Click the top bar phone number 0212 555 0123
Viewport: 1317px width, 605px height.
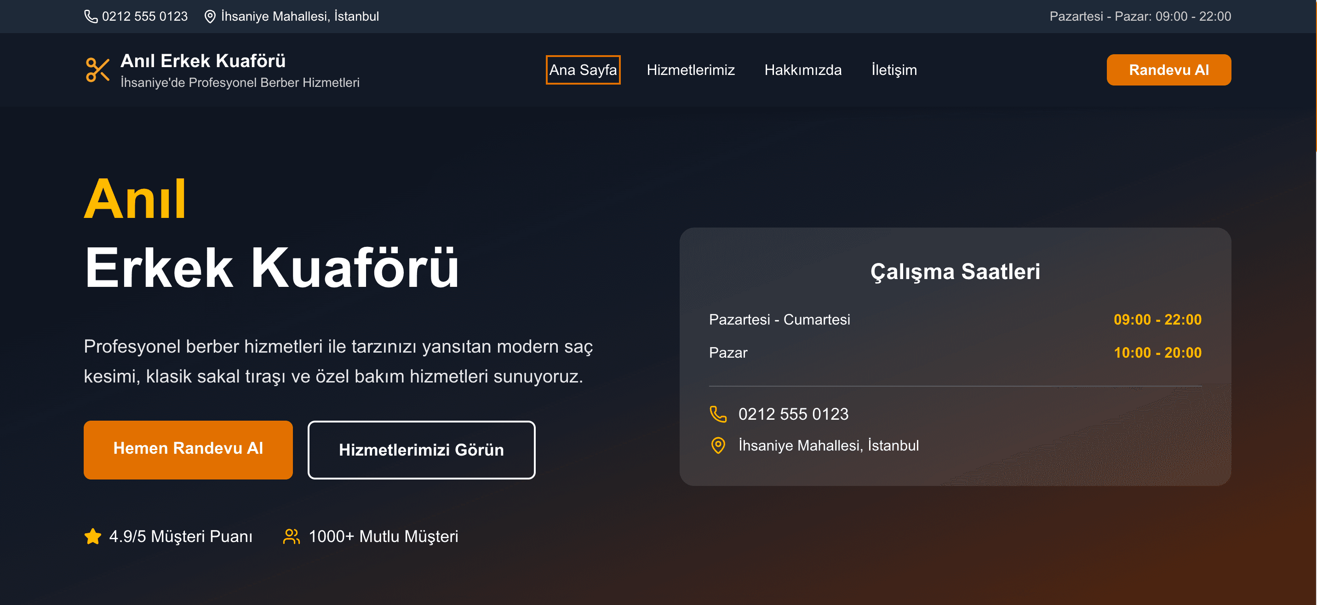145,17
